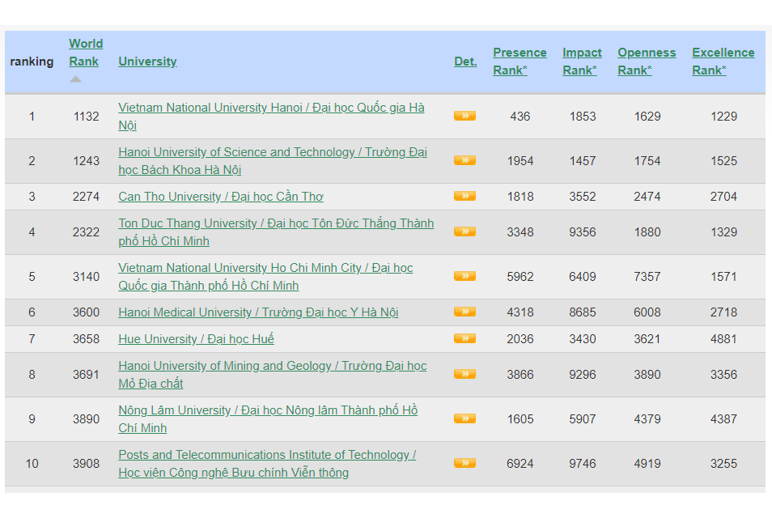Sort by Excellence Rank header
Viewport: 772px width, 518px height.
click(723, 62)
